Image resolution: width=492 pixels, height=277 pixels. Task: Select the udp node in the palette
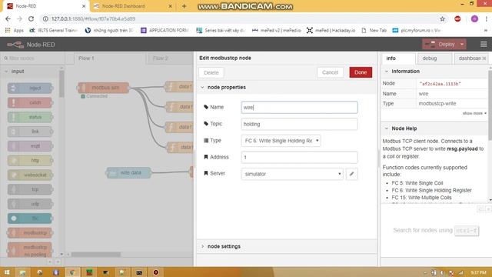[30, 204]
